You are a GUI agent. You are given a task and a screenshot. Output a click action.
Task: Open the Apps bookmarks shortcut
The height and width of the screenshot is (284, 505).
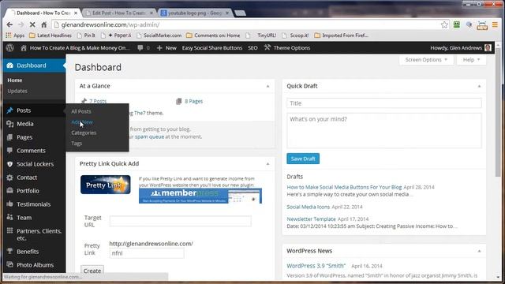(15, 35)
